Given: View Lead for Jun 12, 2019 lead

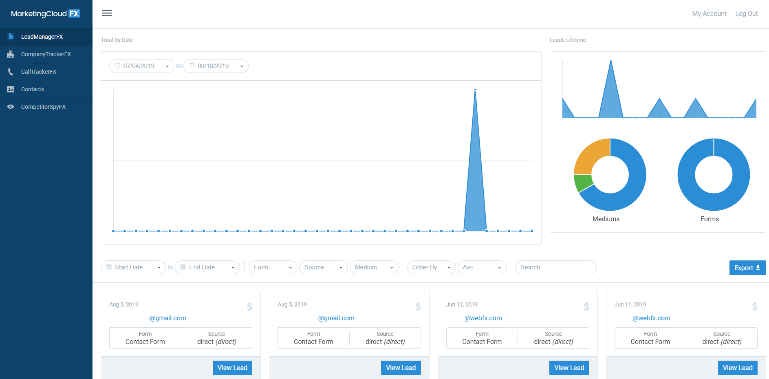Looking at the screenshot, I should tap(569, 368).
